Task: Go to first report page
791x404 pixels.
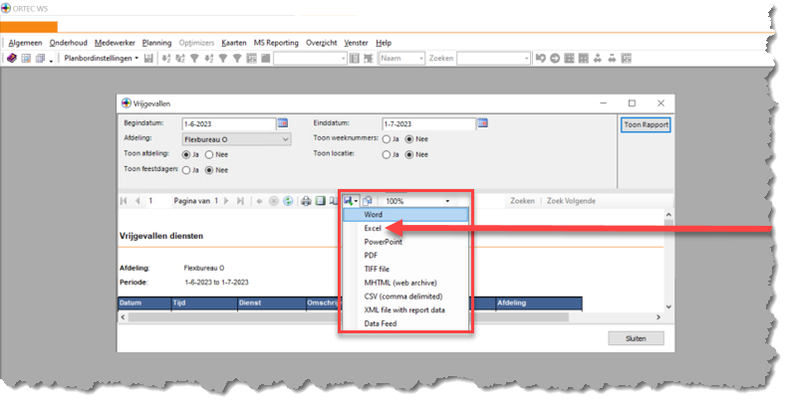Action: 124,201
